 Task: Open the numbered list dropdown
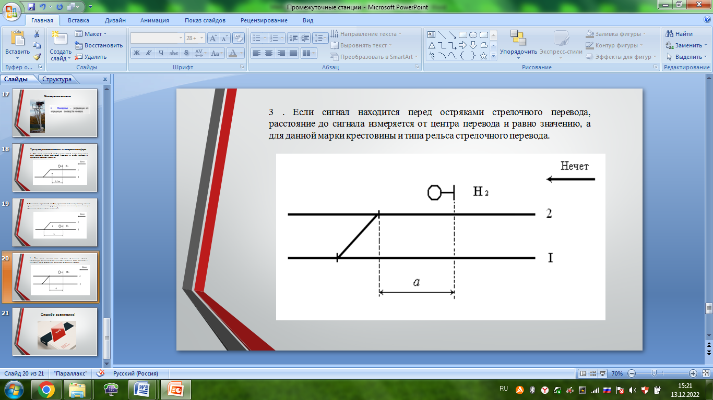point(282,38)
